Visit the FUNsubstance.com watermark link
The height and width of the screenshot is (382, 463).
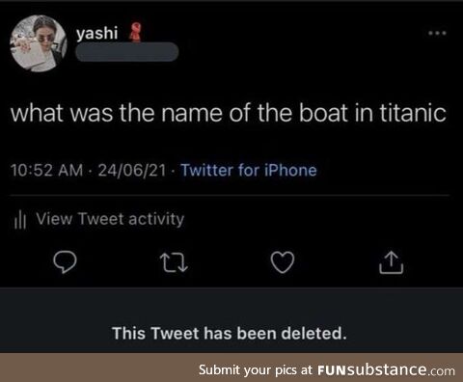pos(386,369)
